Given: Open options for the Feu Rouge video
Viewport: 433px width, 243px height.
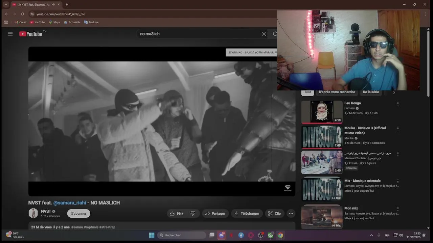Looking at the screenshot, I should pyautogui.click(x=398, y=104).
